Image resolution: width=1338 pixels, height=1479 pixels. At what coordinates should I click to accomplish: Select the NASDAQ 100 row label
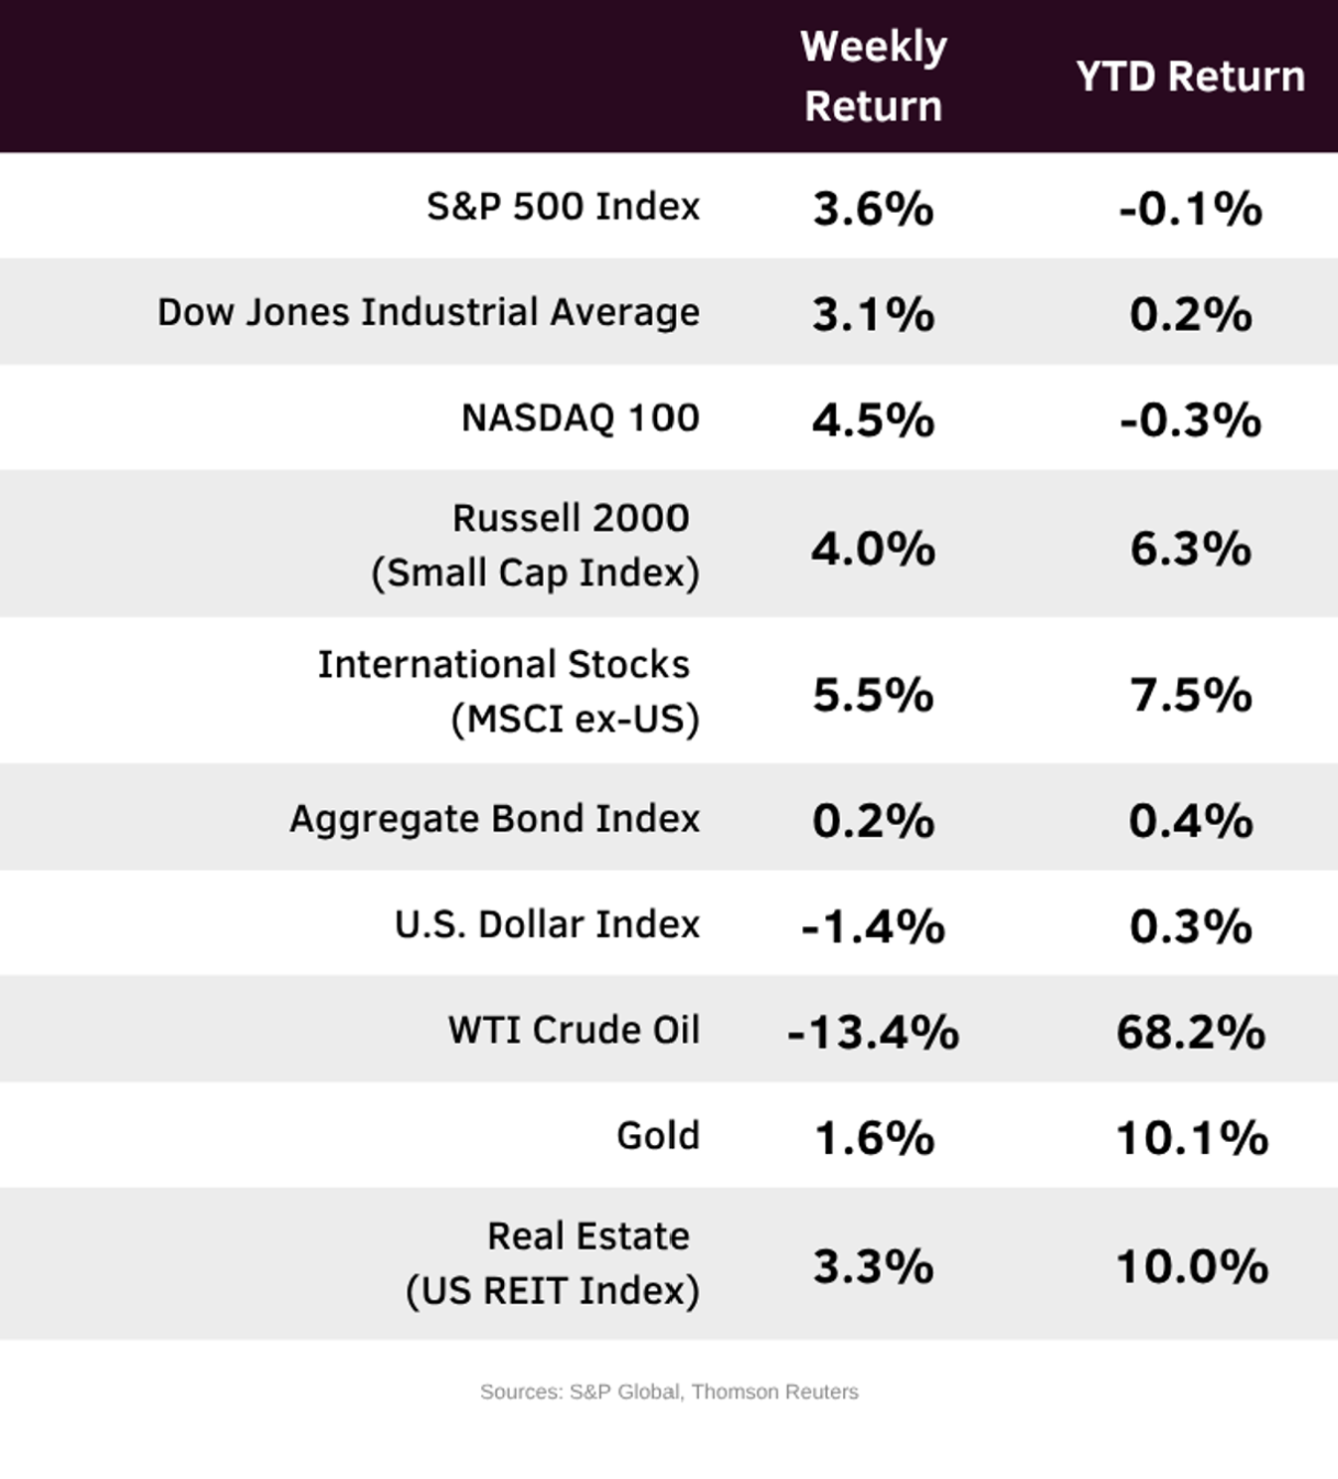(581, 417)
